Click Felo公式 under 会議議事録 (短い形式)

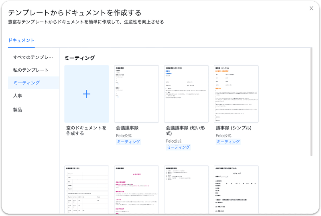click(174, 141)
